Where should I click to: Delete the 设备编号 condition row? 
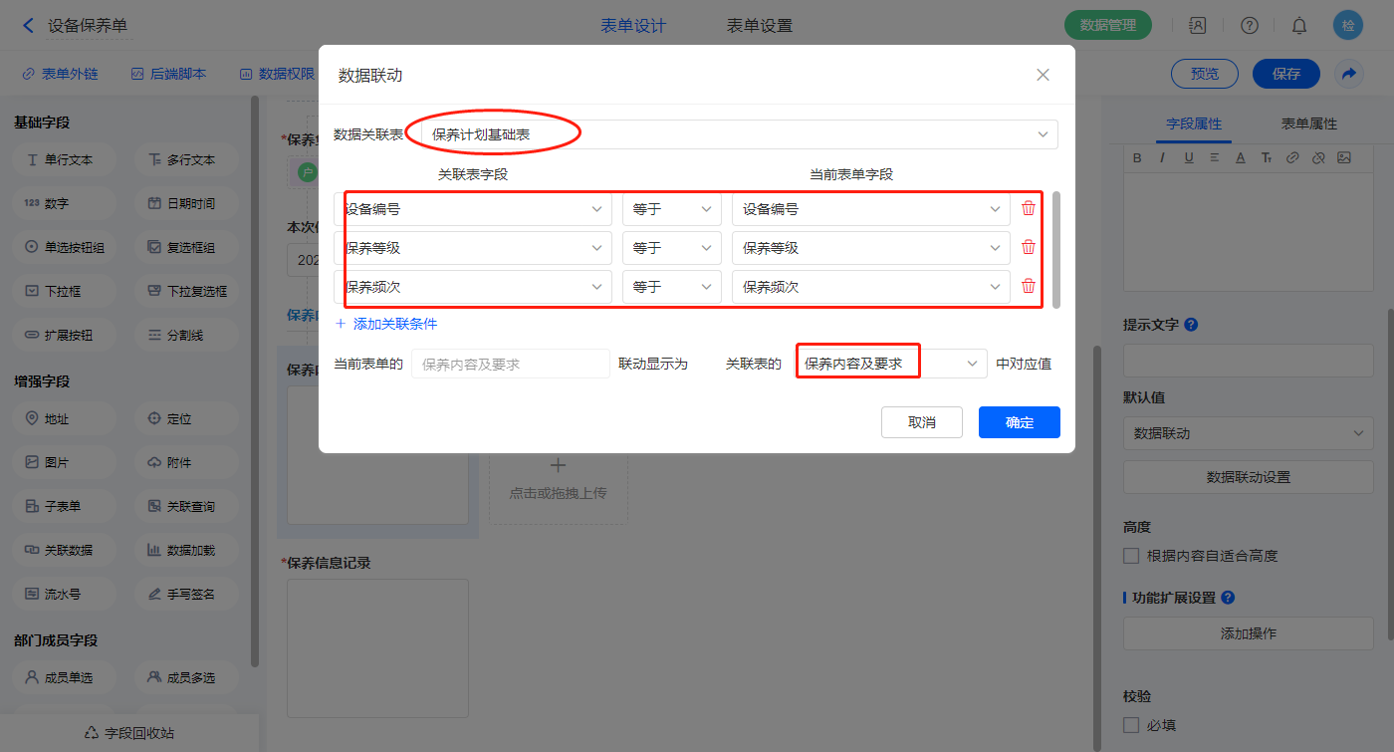1029,209
